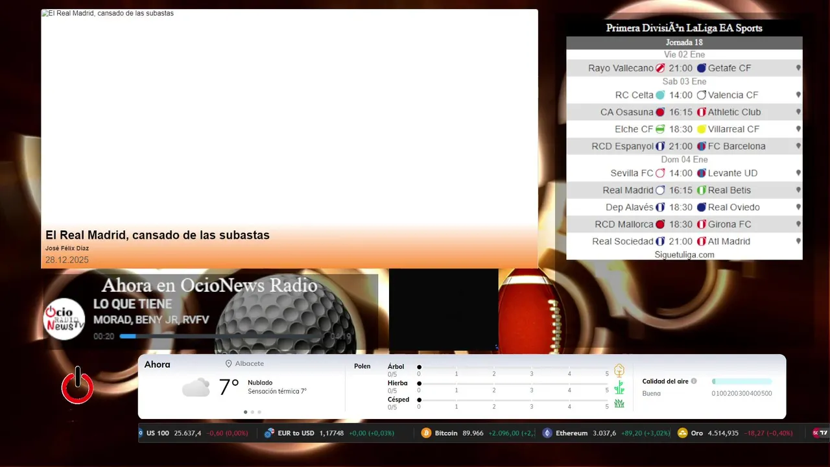The height and width of the screenshot is (467, 830).
Task: Click the Albacete location pin icon
Action: click(228, 364)
